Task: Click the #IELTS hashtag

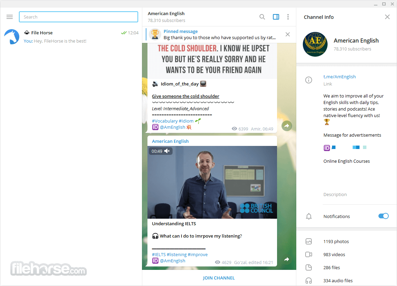Action: (x=159, y=255)
